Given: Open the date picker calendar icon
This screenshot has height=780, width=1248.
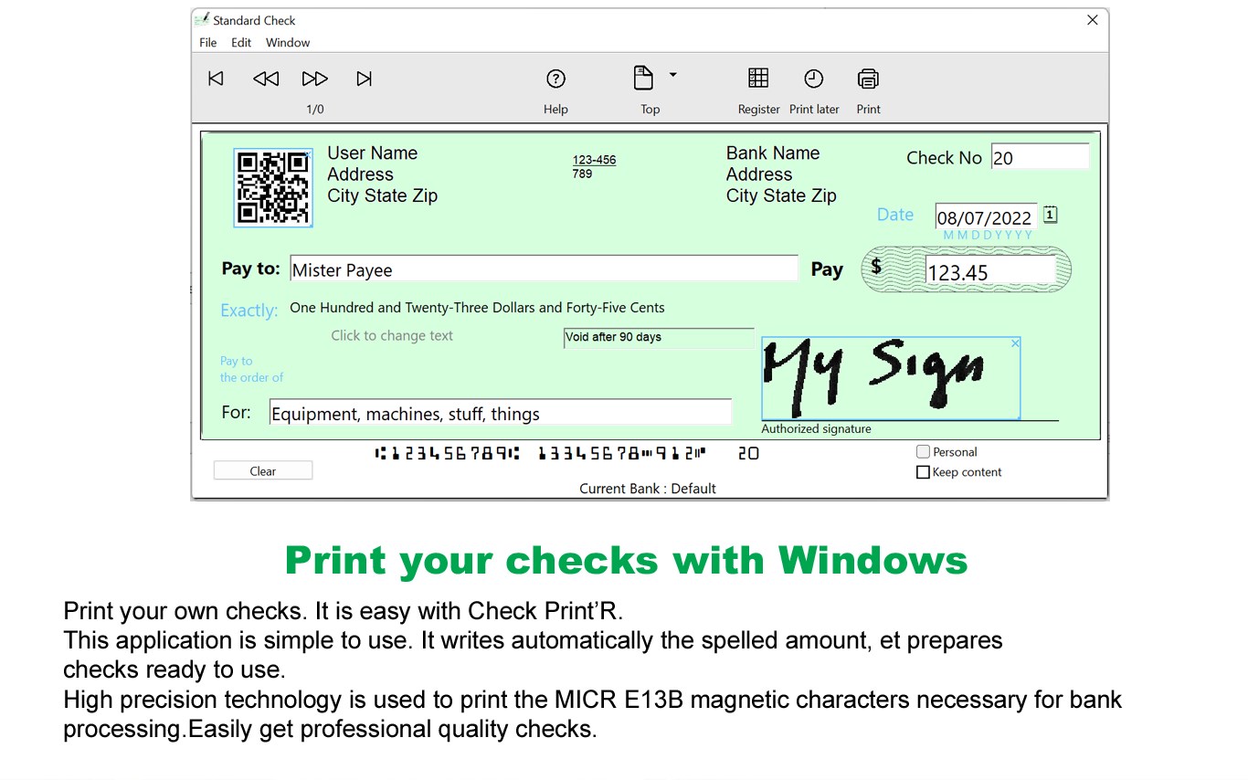Looking at the screenshot, I should coord(1049,214).
